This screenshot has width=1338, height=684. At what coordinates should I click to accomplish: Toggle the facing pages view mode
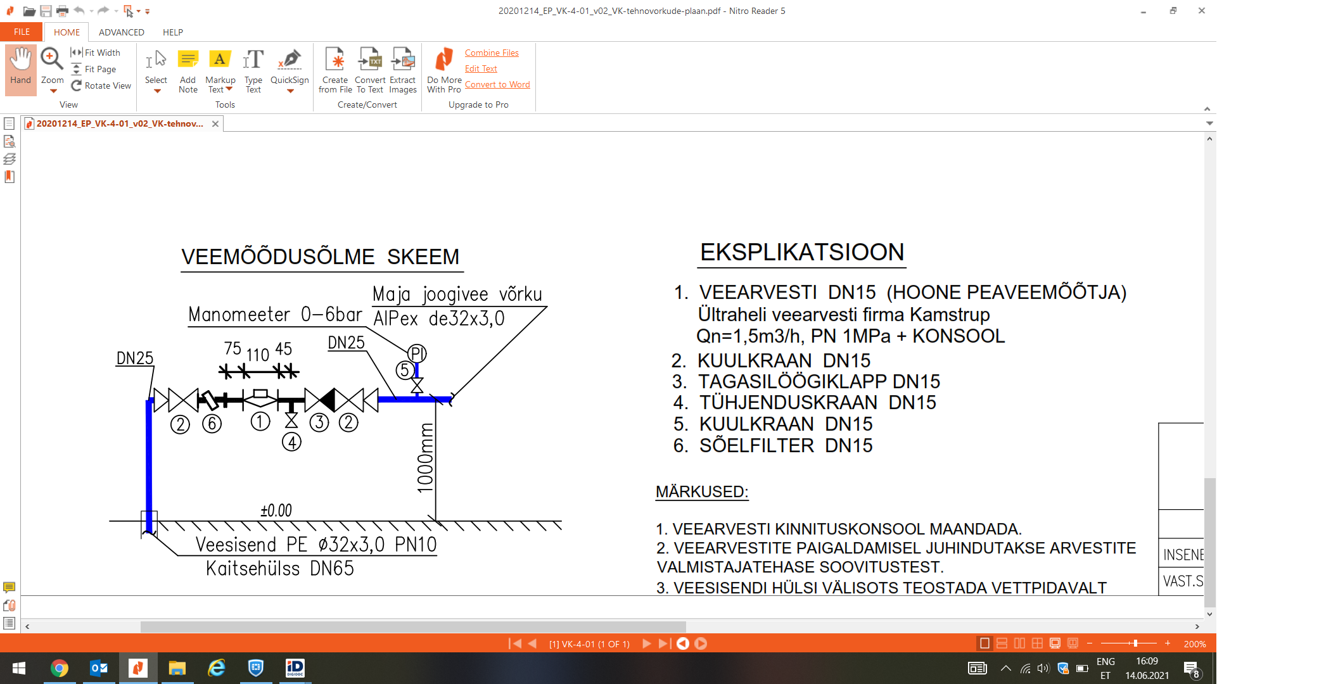click(1019, 643)
